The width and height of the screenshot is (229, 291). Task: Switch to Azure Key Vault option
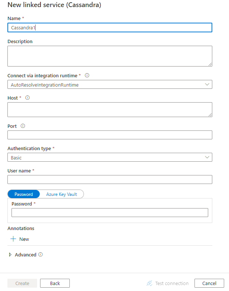pos(62,194)
